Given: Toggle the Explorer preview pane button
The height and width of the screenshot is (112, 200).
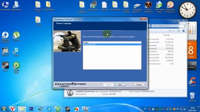Looking at the screenshot, I should click(178, 31).
